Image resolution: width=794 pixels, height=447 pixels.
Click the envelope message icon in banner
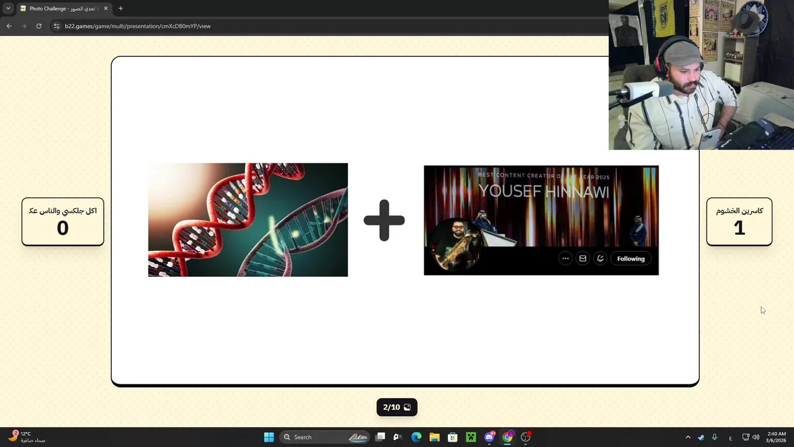click(x=582, y=259)
